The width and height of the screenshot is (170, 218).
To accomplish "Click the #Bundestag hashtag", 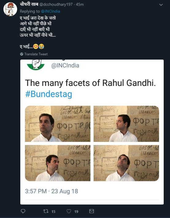I will tap(49, 94).
